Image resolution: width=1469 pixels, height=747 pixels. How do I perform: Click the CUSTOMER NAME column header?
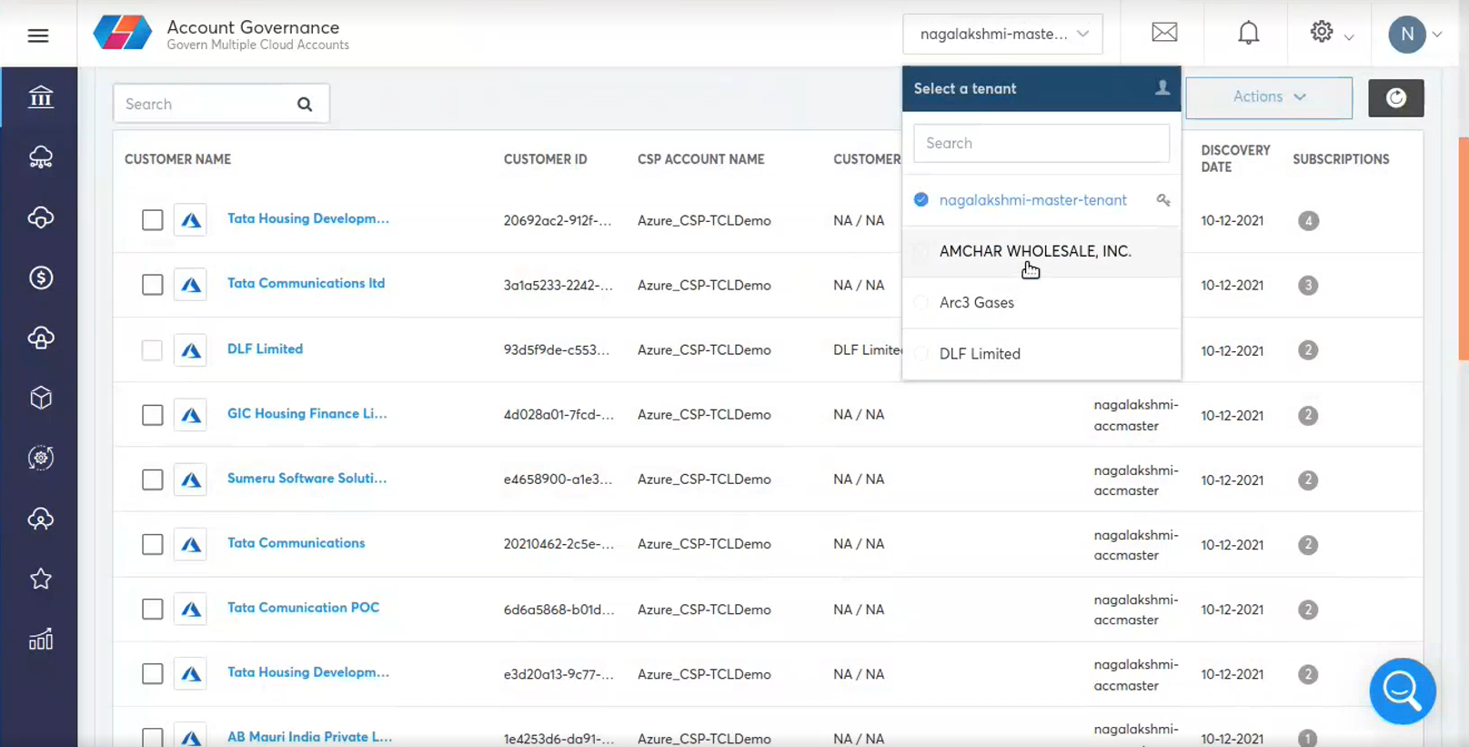coord(177,159)
